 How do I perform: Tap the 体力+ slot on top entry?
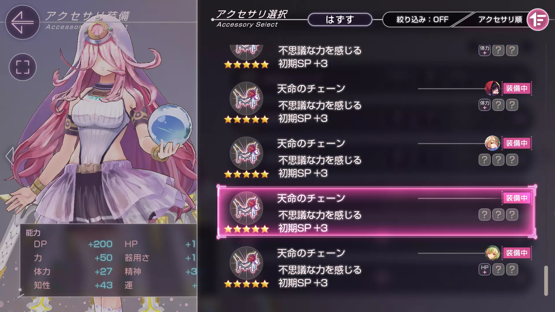[x=484, y=50]
